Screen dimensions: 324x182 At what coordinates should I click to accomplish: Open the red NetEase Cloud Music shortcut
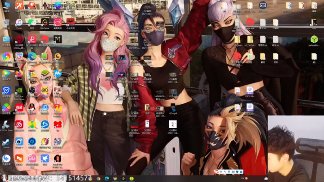pos(19,125)
